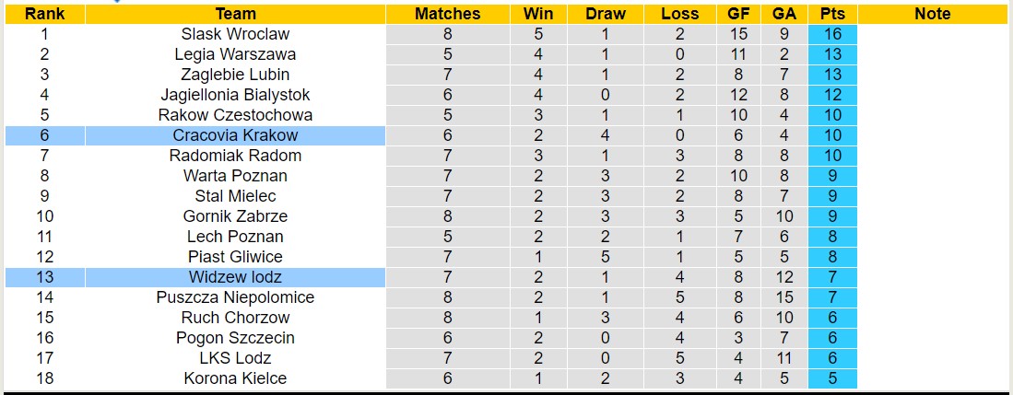Click on Jagiellonia Bialystok
The width and height of the screenshot is (1013, 395).
235,95
